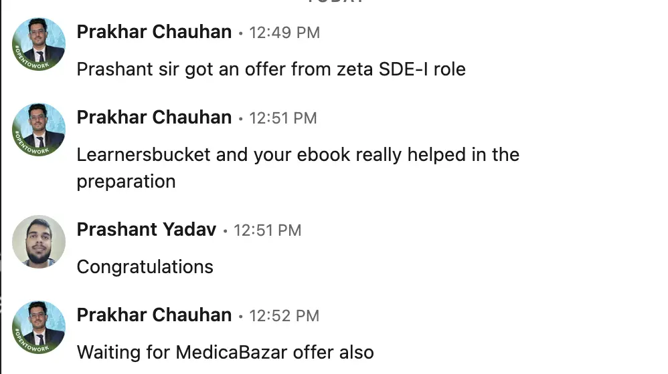The image size is (668, 374).
Task: Select the "Congratulations" message
Action: 145,267
